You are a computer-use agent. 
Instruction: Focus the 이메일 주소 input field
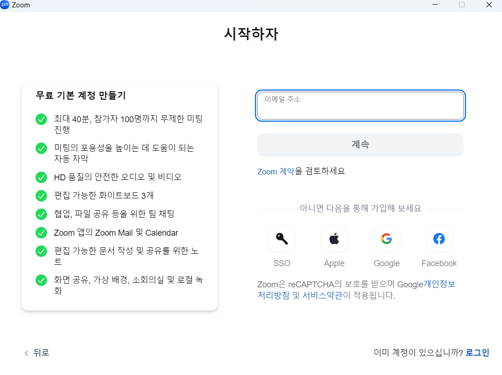click(360, 106)
